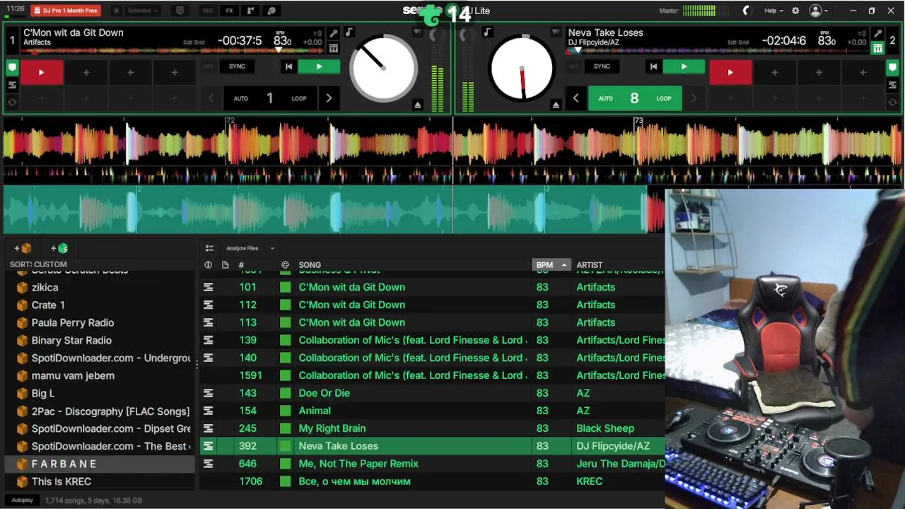905x509 pixels.
Task: Open the settings gear
Action: 795,11
